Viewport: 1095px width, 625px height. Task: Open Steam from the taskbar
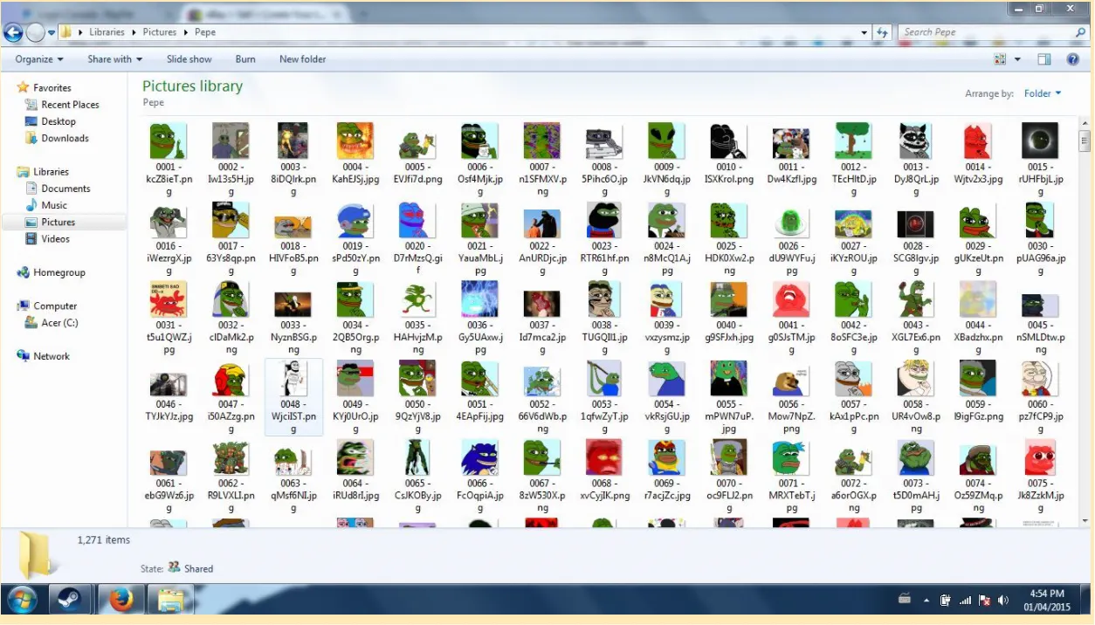[x=70, y=601]
